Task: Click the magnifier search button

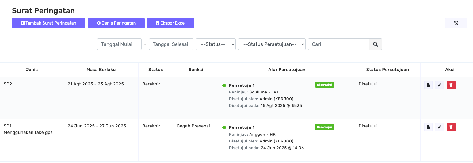Action: (375, 44)
